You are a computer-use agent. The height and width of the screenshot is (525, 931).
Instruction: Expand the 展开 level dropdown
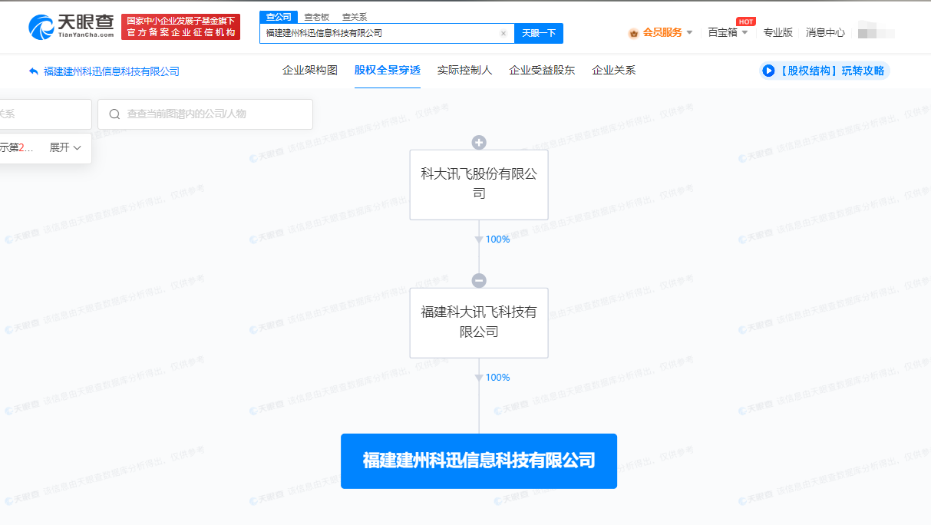(65, 148)
